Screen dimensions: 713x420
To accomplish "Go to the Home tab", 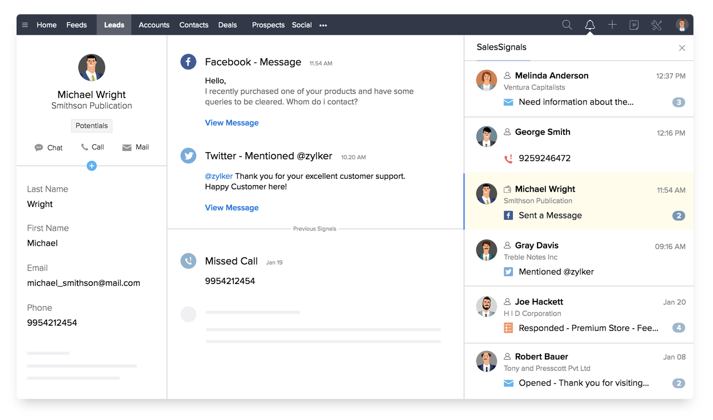I will [x=47, y=25].
